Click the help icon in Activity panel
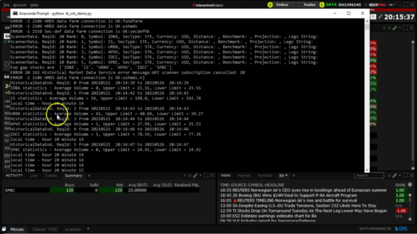 (x=184, y=175)
